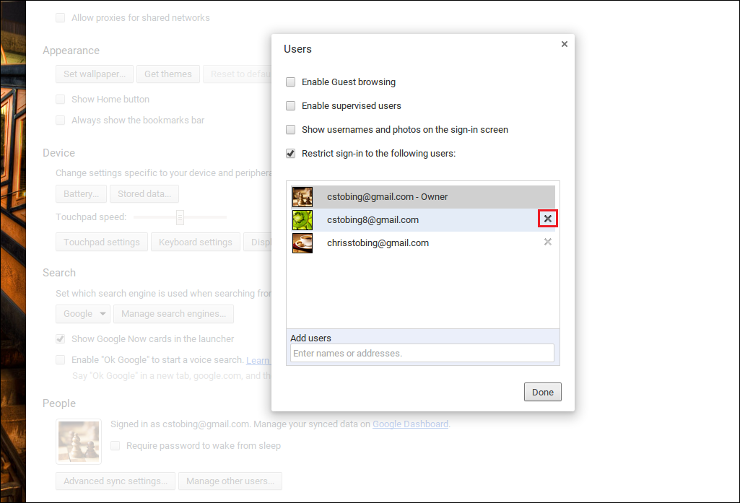740x503 pixels.
Task: Click Manage other users button
Action: point(230,481)
